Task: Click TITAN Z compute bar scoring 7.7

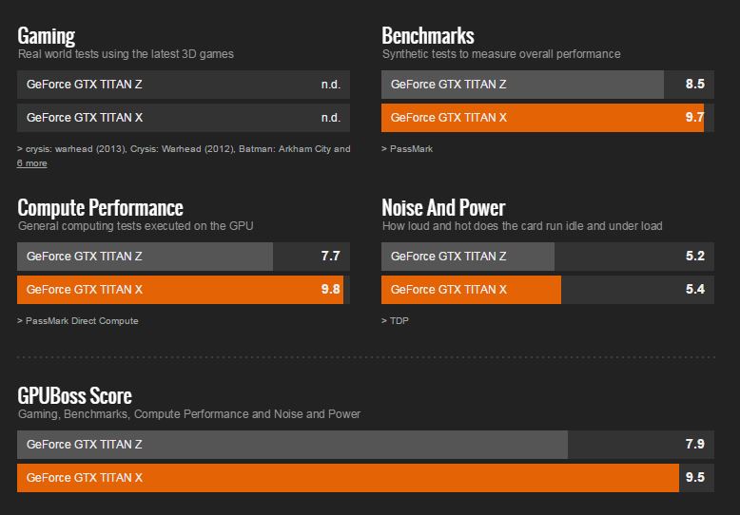Action: (x=184, y=257)
